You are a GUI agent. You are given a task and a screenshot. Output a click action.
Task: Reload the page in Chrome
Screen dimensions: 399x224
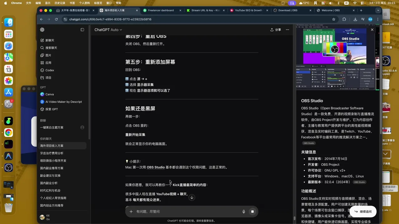[x=56, y=19]
